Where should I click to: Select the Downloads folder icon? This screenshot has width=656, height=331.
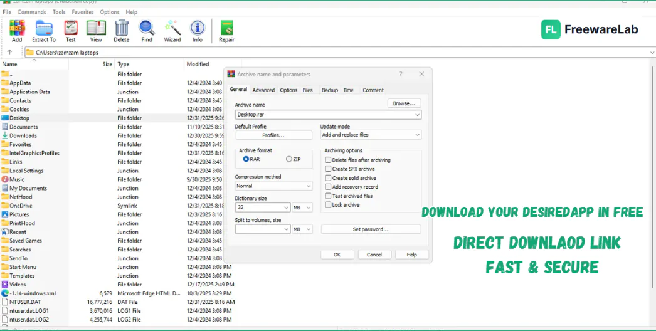pos(5,135)
